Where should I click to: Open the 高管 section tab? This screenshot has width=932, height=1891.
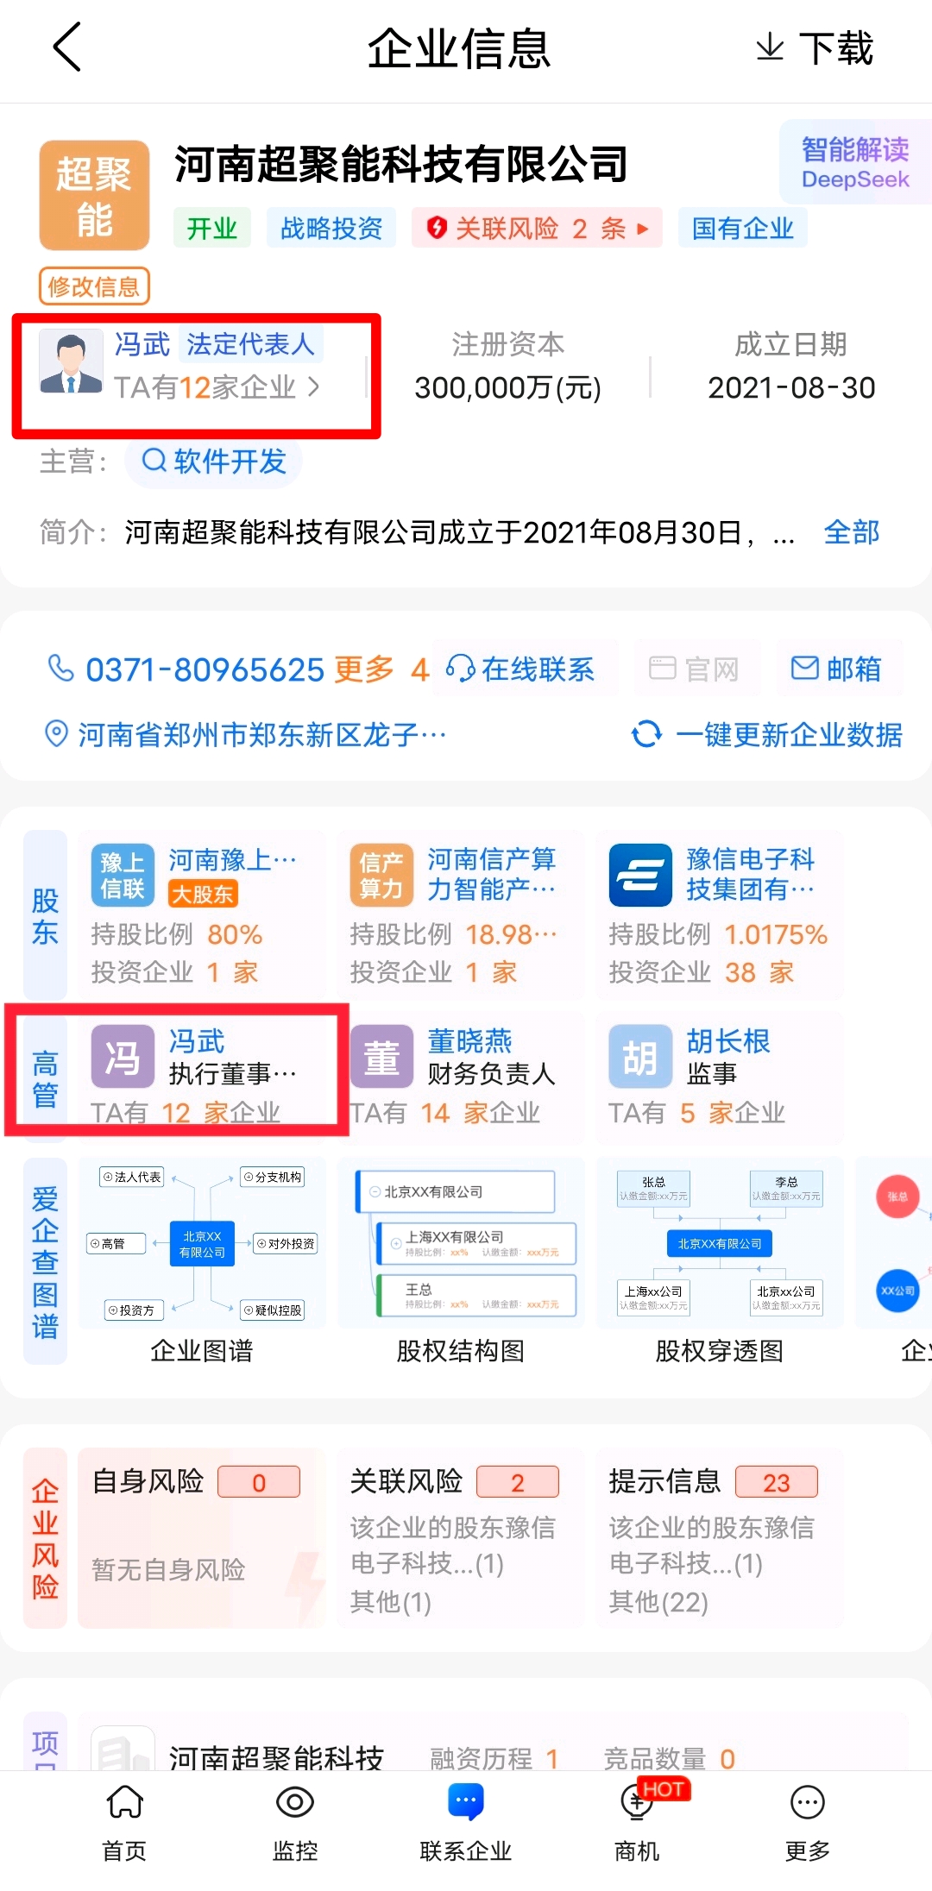pos(45,1078)
